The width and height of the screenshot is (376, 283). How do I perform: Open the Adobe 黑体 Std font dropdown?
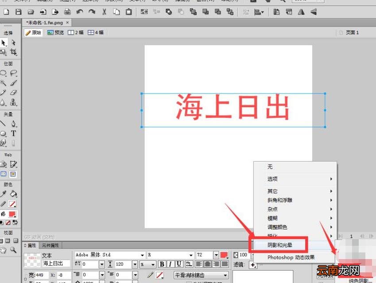click(x=142, y=255)
